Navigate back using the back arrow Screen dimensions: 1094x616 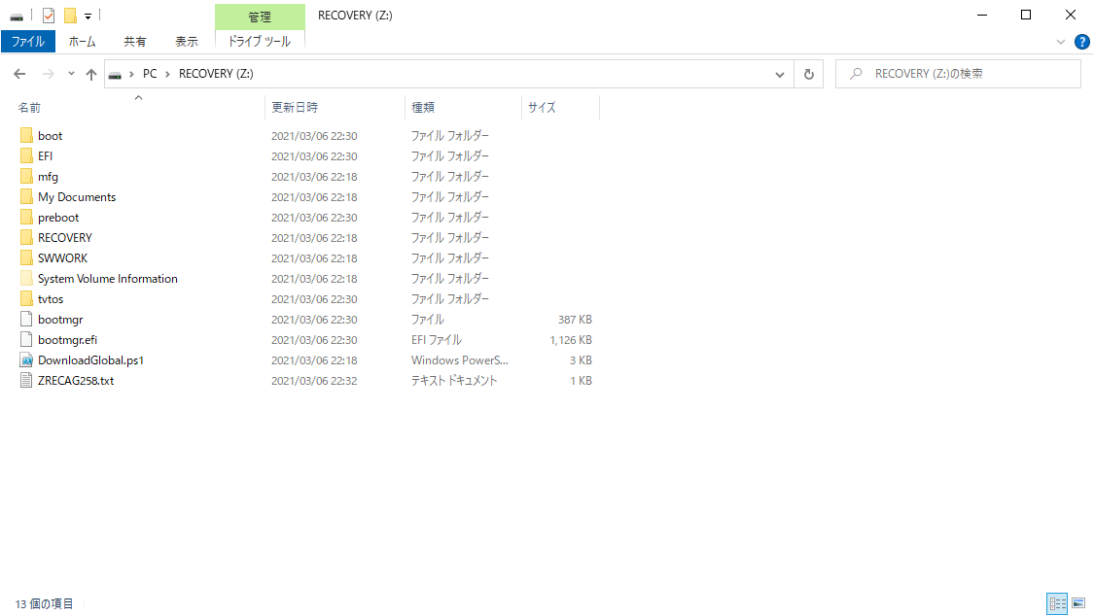(x=18, y=73)
